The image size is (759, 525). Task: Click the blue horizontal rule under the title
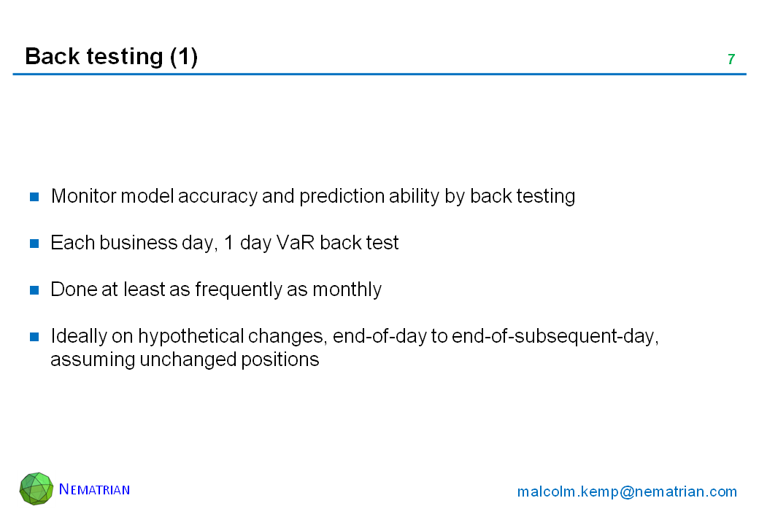(x=379, y=74)
